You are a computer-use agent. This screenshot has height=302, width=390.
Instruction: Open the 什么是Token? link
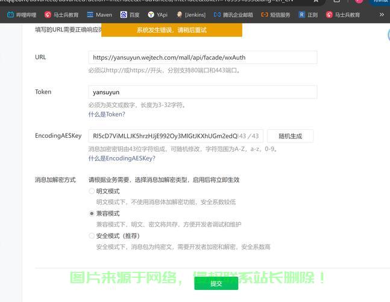(107, 114)
